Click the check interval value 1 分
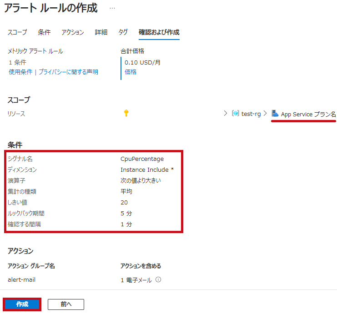The image size is (337, 314). coord(126,224)
